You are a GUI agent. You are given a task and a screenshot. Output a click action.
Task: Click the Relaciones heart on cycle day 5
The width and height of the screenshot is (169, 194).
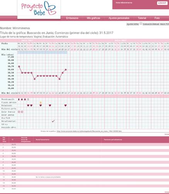[x=31, y=106]
